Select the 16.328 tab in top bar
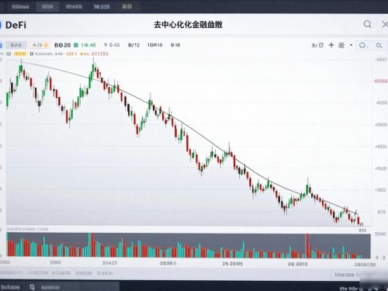The image size is (388, 291). 102,7
